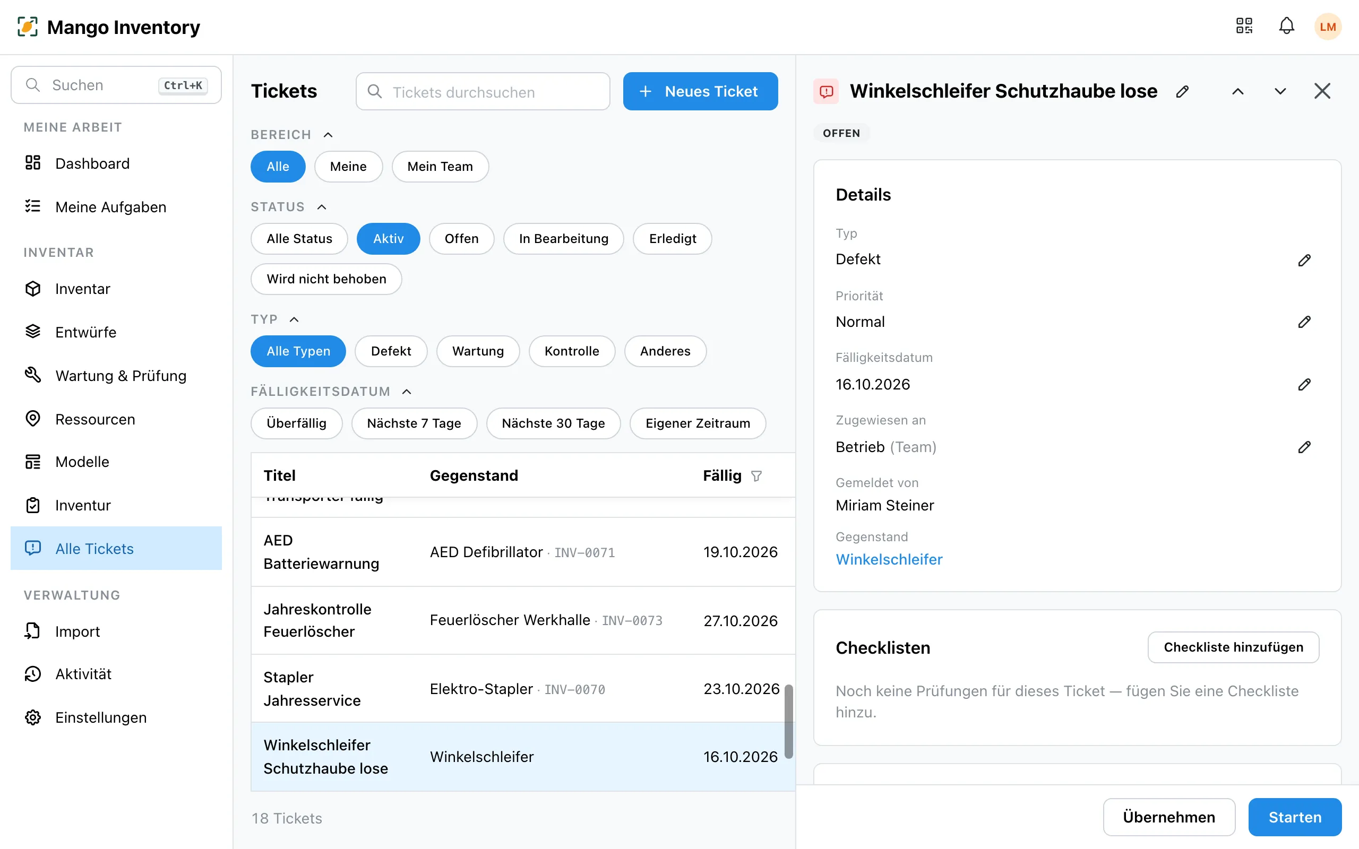Click the ticket list scrollbar thumb
The height and width of the screenshot is (849, 1359).
click(788, 722)
